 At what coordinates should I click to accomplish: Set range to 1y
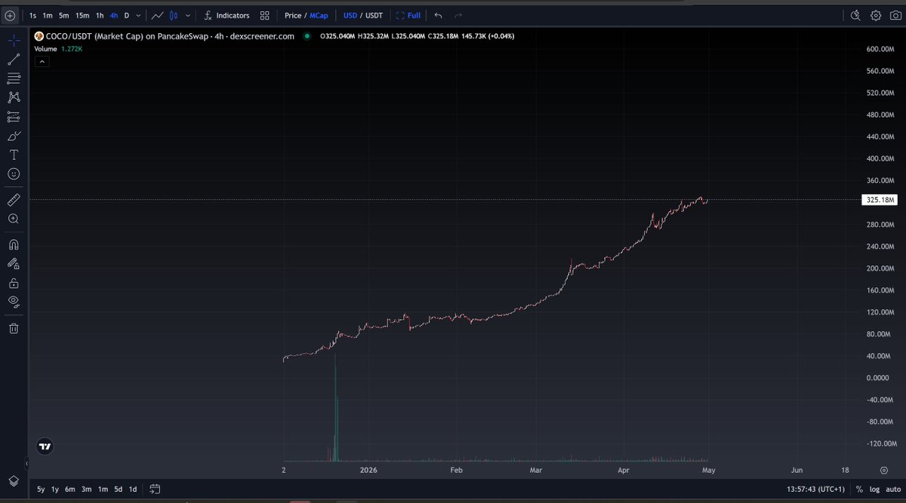pos(55,489)
